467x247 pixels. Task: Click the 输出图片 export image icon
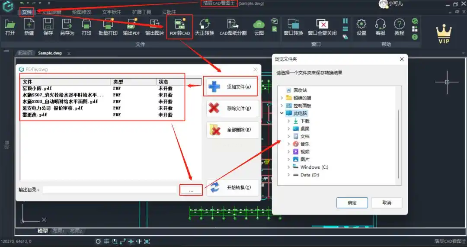[x=154, y=27]
